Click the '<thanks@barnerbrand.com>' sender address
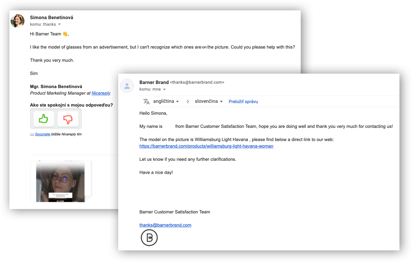 tap(197, 82)
